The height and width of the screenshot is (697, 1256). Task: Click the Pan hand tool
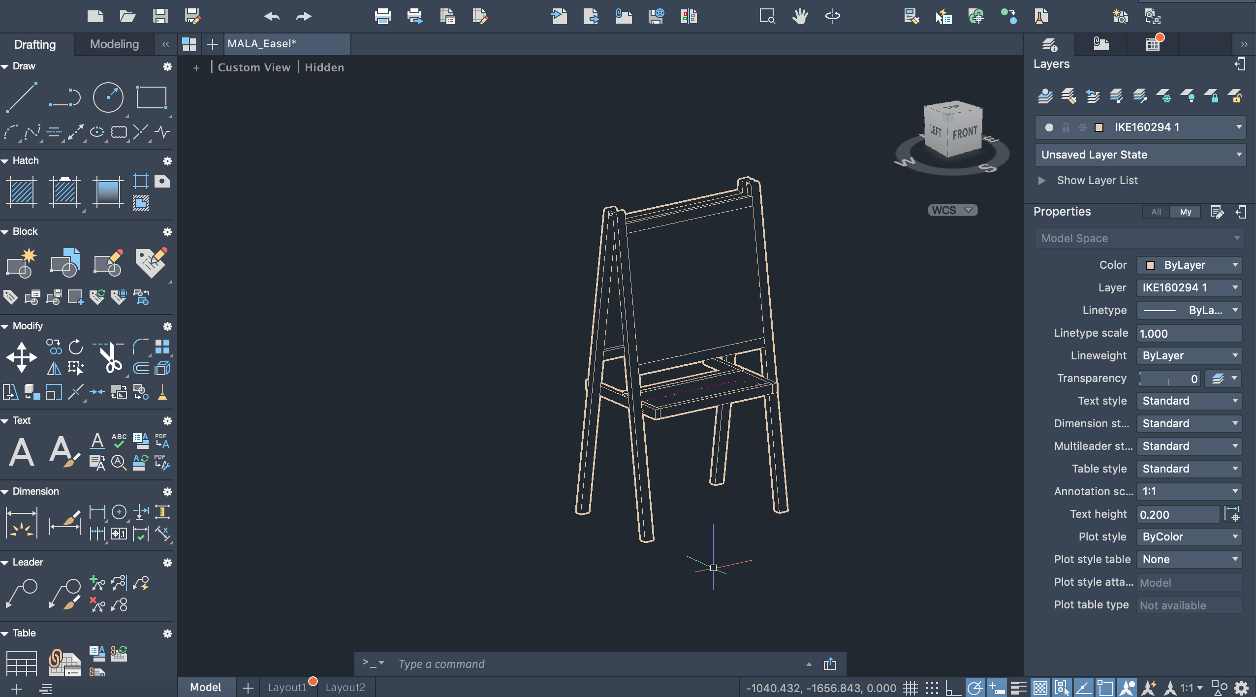[x=800, y=16]
